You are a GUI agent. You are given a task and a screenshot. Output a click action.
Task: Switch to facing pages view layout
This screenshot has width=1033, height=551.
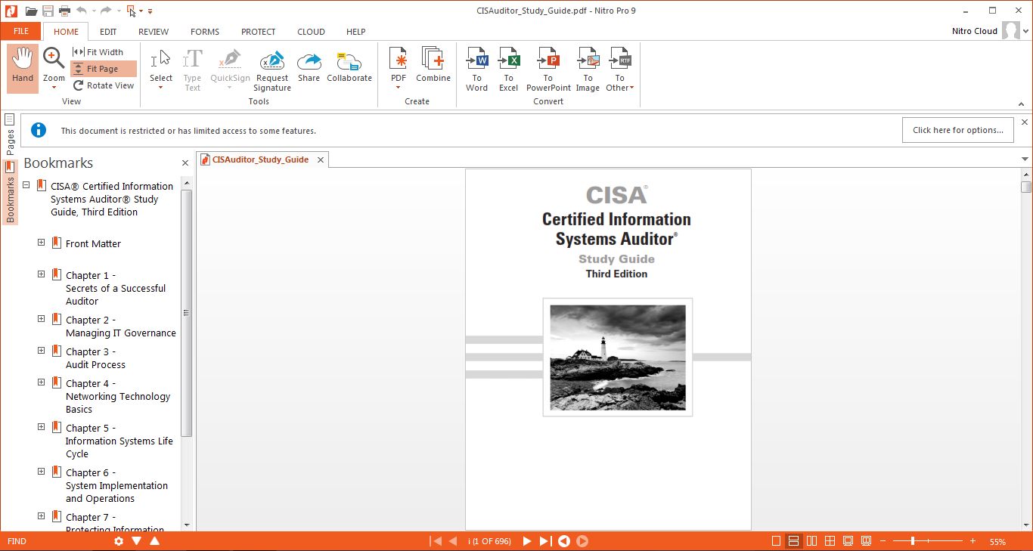pyautogui.click(x=811, y=541)
